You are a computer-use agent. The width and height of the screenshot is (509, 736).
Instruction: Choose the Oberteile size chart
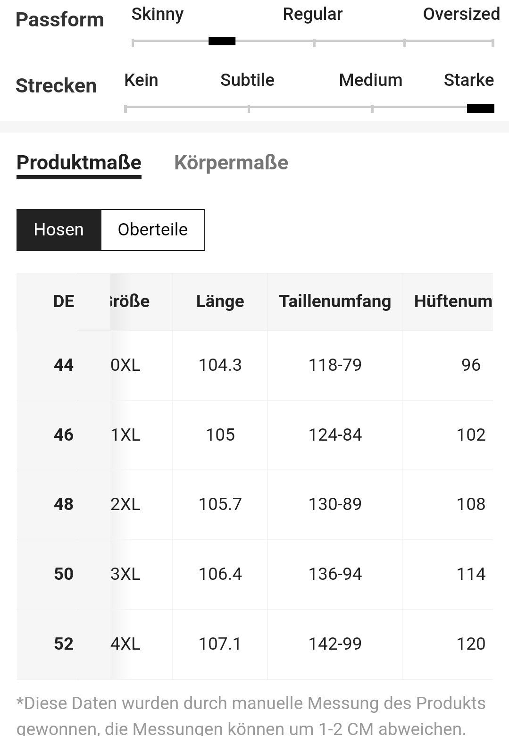(153, 230)
